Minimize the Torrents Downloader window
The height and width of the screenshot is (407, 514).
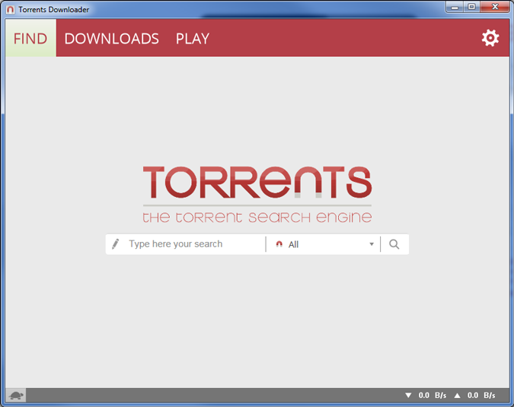[455, 8]
